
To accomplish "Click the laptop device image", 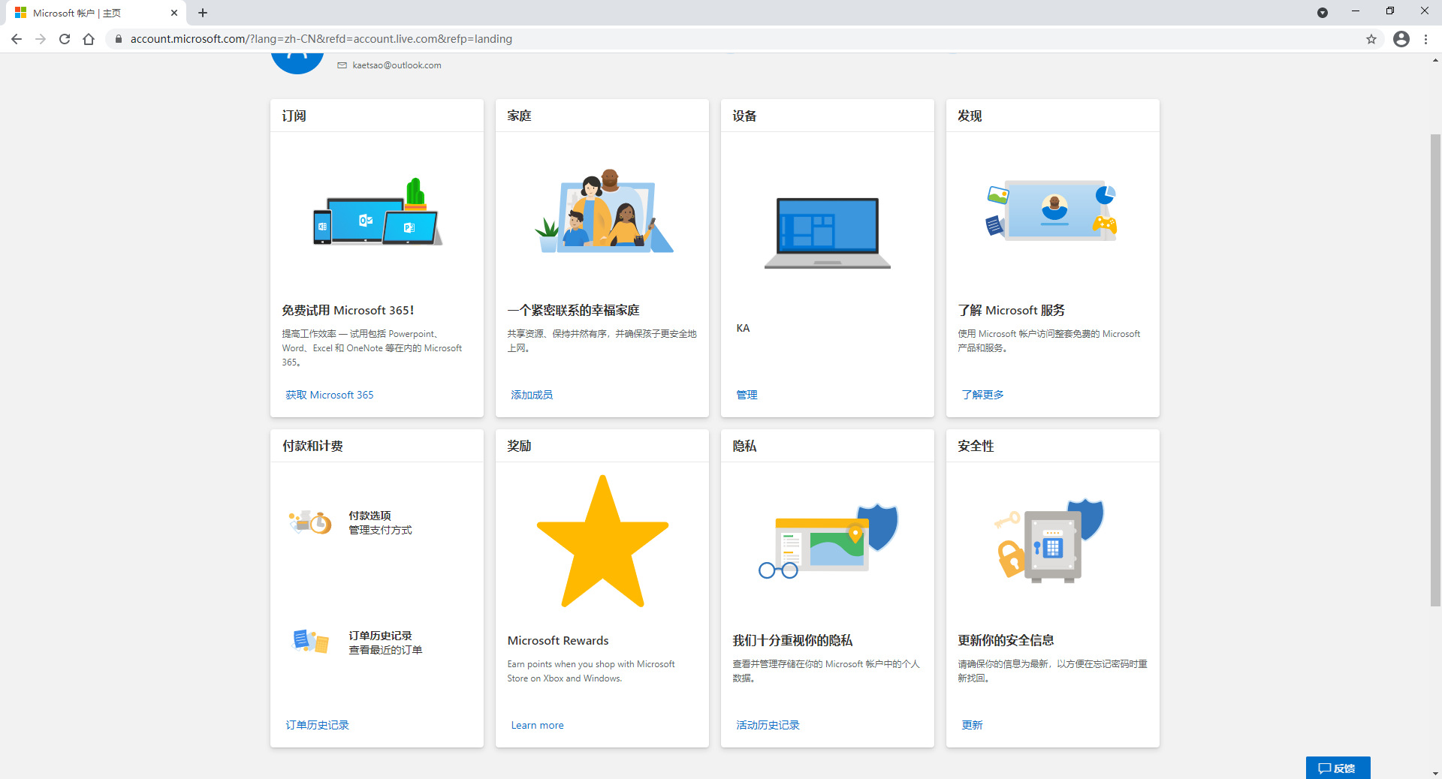I will click(828, 233).
